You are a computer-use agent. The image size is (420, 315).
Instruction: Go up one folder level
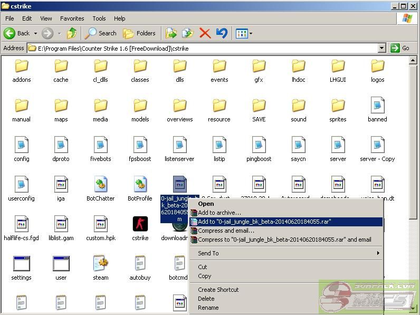point(72,33)
